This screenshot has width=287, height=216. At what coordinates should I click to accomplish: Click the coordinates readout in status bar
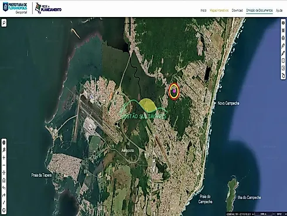pos(238,214)
